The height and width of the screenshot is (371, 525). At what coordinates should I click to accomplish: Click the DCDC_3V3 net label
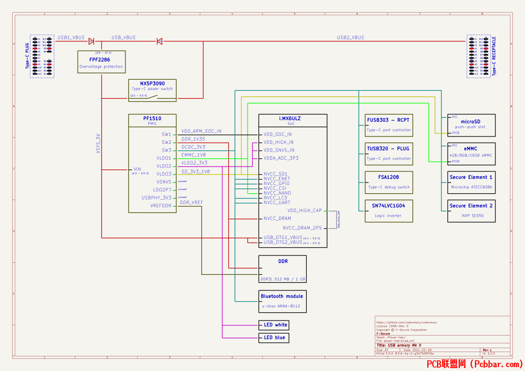(193, 147)
